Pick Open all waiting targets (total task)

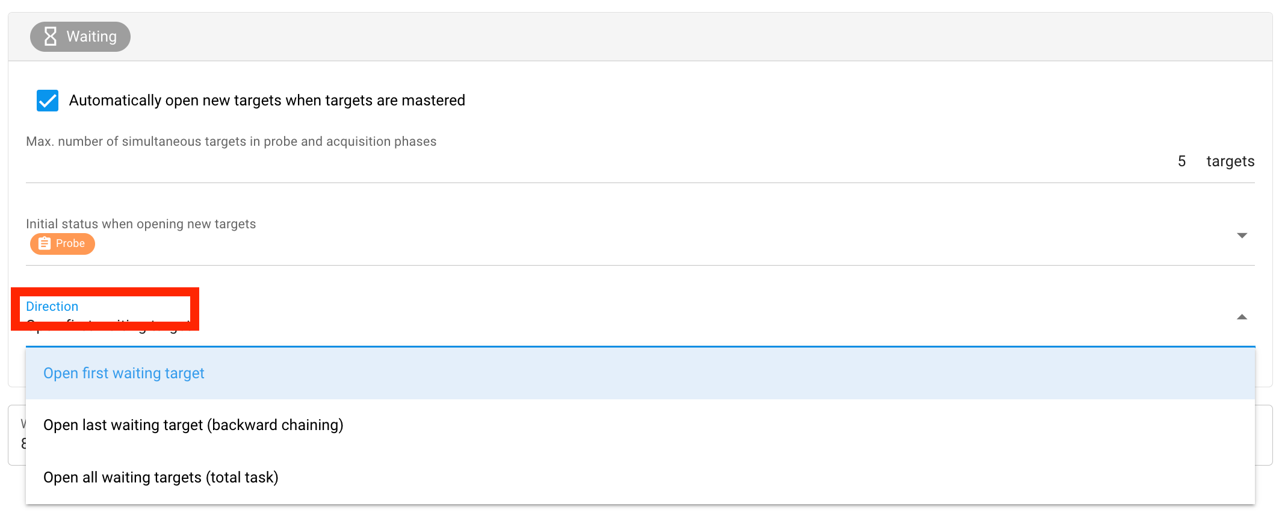pos(161,478)
